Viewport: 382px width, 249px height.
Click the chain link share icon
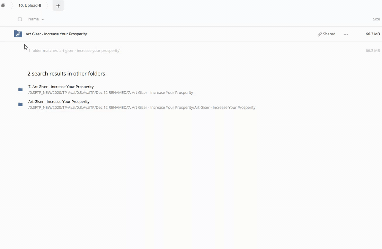tap(320, 34)
